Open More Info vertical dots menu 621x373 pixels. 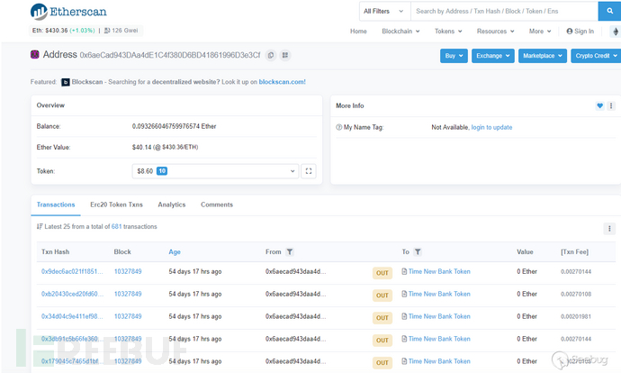tap(611, 105)
